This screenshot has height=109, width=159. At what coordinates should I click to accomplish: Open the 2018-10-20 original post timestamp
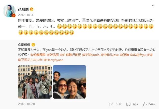click(26, 104)
